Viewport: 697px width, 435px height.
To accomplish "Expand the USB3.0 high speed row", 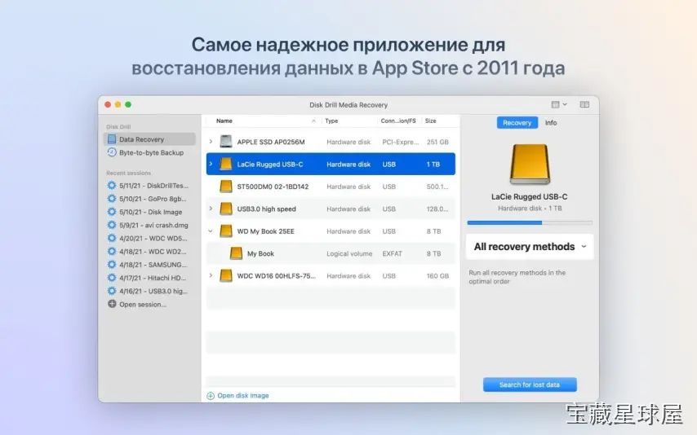I will 211,209.
